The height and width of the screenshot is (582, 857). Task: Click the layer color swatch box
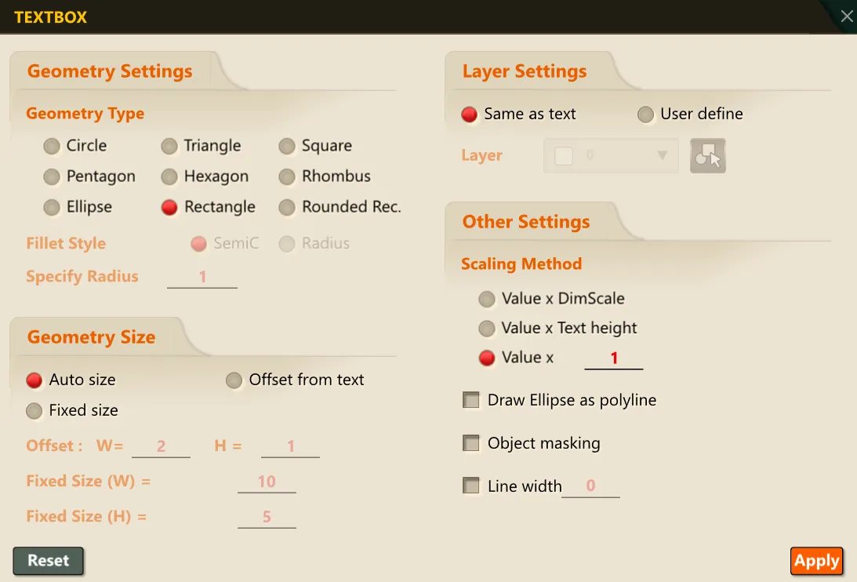564,156
